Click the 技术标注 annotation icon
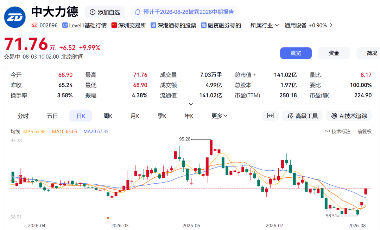 (x=328, y=131)
